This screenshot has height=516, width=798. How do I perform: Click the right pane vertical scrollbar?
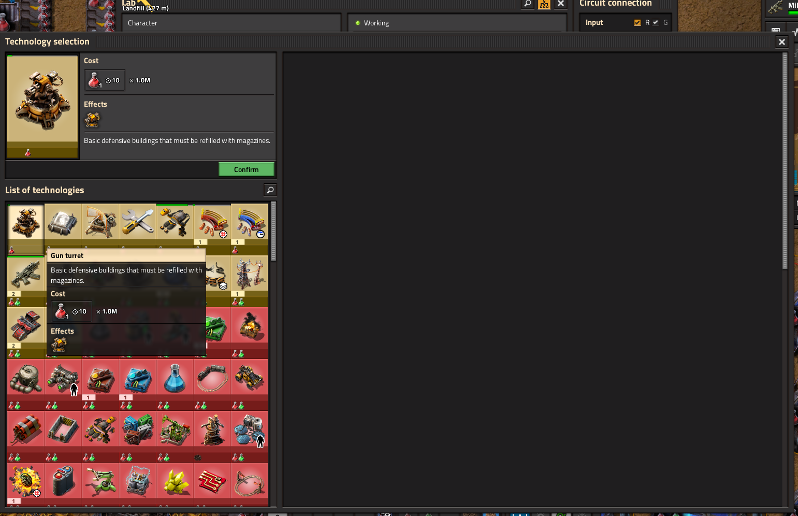click(x=785, y=161)
